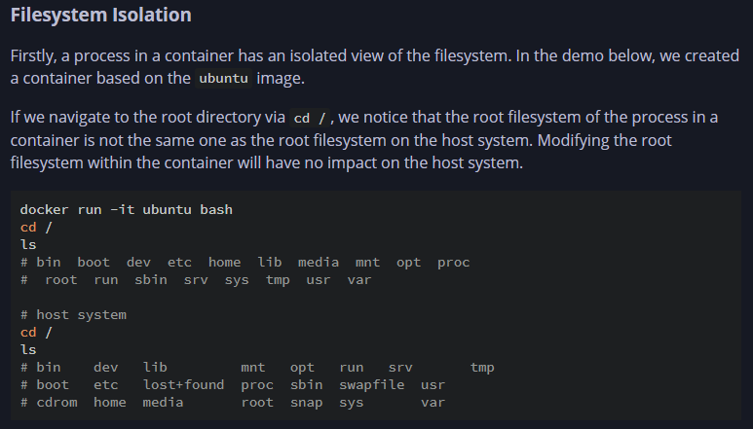This screenshot has width=753, height=429.
Task: Click the Filesystem Isolation heading
Action: coord(101,15)
